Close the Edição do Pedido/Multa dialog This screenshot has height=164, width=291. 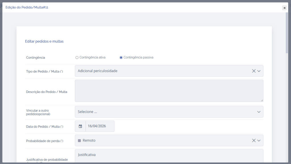point(284,8)
